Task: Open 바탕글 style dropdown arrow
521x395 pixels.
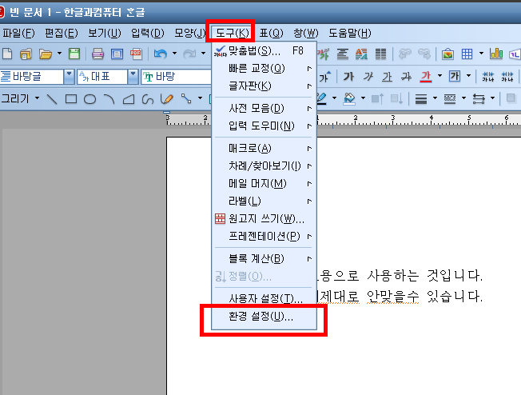Action: click(x=69, y=77)
